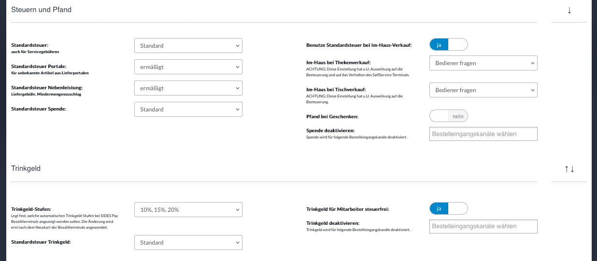
Task: Enable Pfand bei Geschenken switch
Action: (x=449, y=116)
